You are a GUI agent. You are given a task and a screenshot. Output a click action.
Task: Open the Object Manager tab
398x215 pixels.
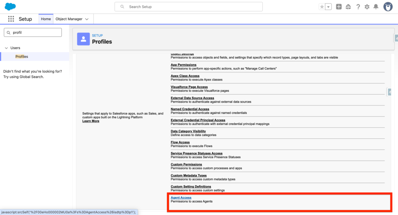coord(68,19)
